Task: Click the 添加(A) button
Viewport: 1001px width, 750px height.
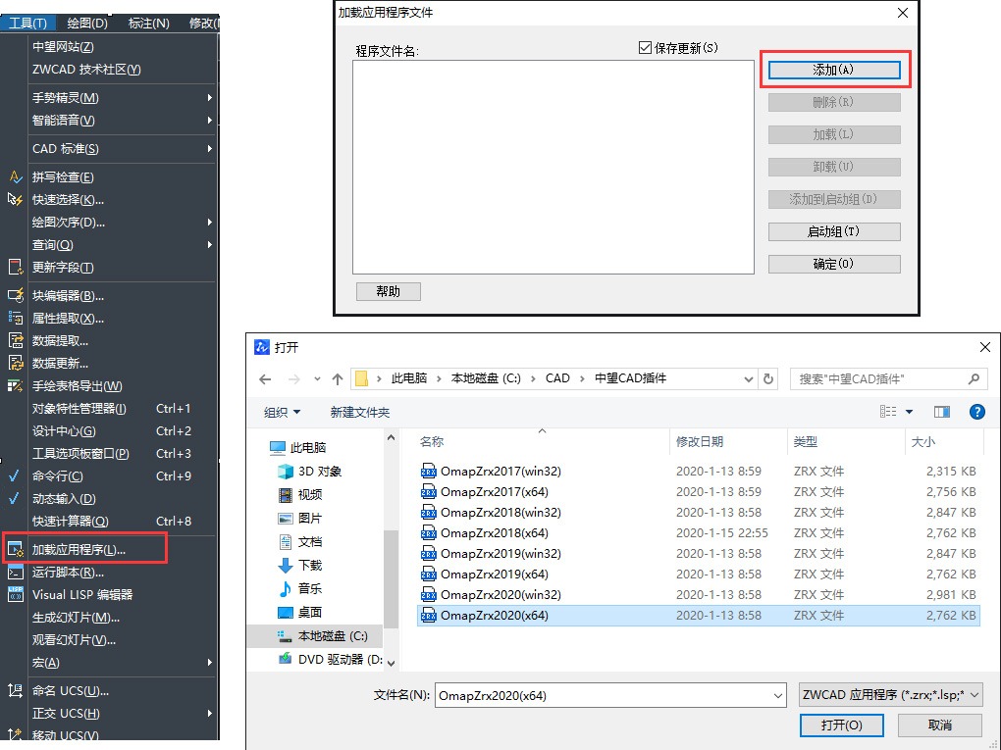Action: tap(834, 70)
